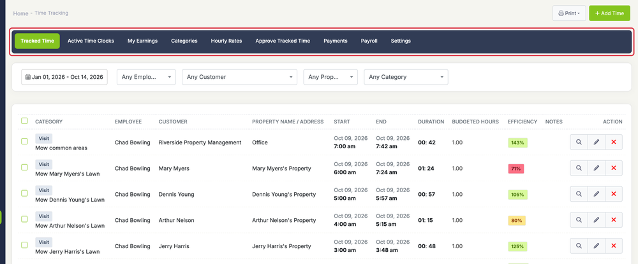View details of Mow Jerry Harris's Lawn entry
This screenshot has width=638, height=264.
pos(579,246)
